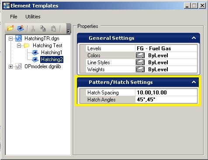The height and width of the screenshot is (160, 208).
Task: Click the Copy icon in toolbar
Action: [x=43, y=28]
